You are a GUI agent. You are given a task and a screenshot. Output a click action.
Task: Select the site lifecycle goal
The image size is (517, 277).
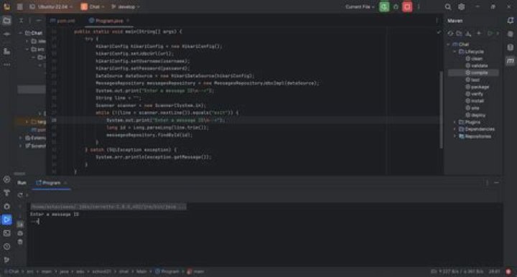point(472,108)
